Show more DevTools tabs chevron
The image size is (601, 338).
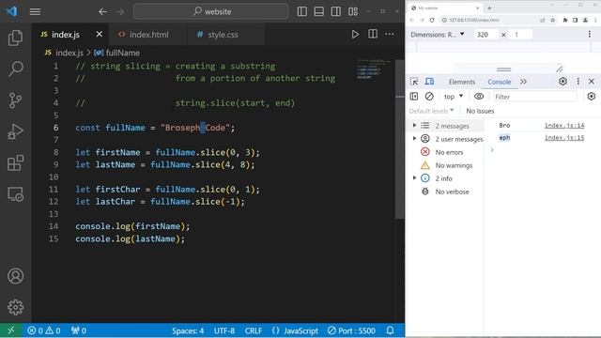[523, 82]
